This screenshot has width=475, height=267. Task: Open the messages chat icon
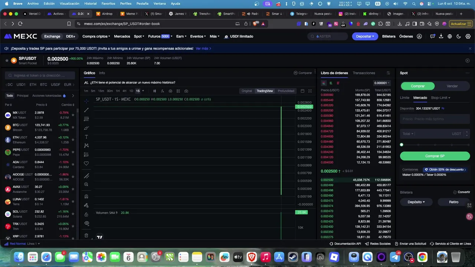point(432,36)
